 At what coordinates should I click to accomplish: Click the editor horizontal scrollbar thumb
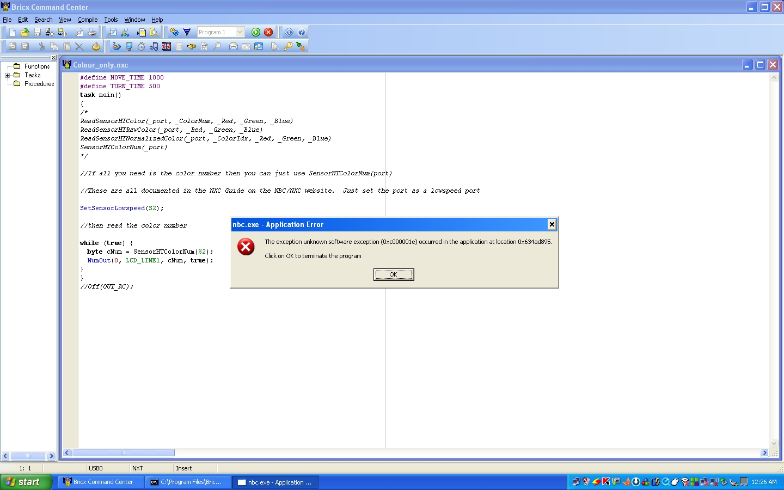point(124,453)
